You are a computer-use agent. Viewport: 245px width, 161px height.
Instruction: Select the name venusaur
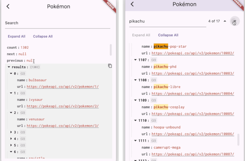click(37, 119)
